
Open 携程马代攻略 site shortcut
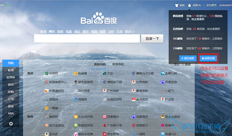[143, 73]
